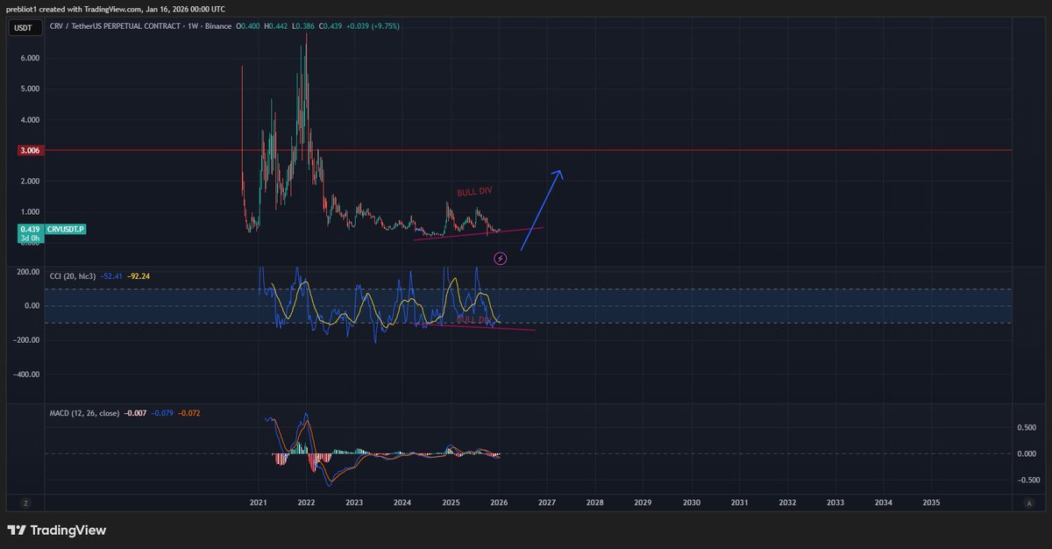Click the 5.000 price axis label
Screen dimensions: 1052x549
(x=29, y=89)
